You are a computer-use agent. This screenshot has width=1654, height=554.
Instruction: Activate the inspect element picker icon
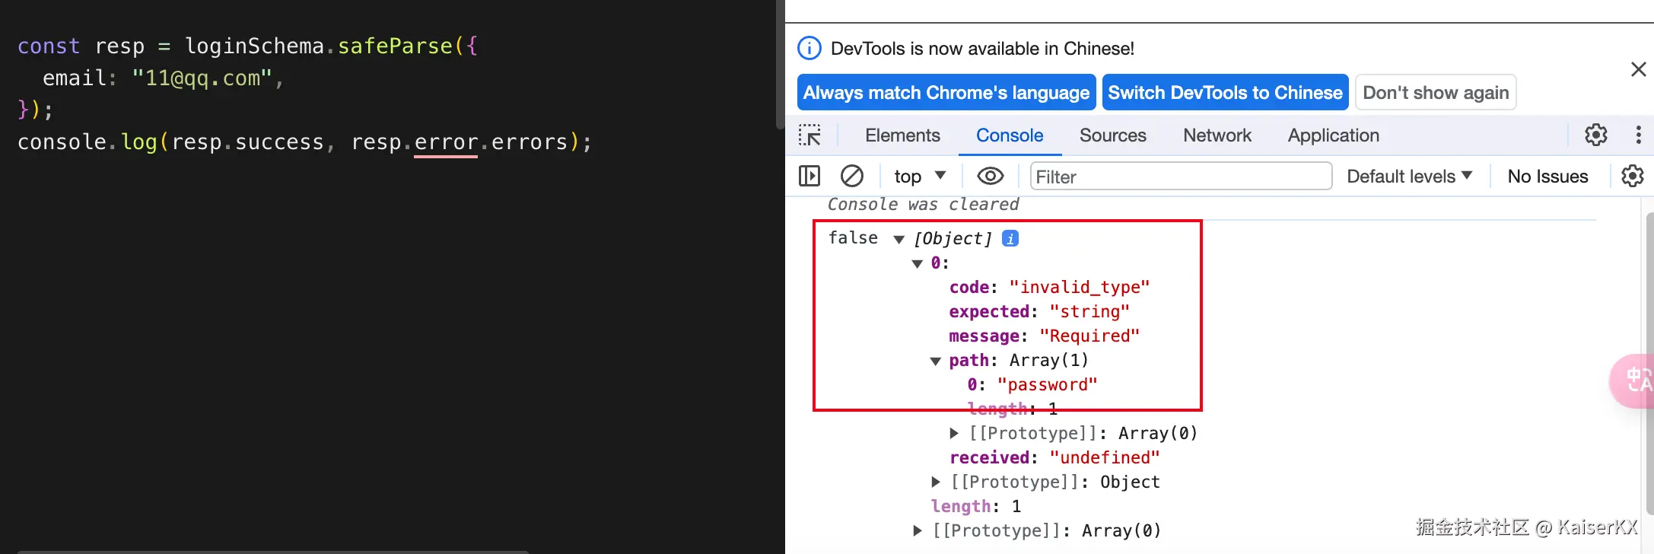pyautogui.click(x=810, y=135)
